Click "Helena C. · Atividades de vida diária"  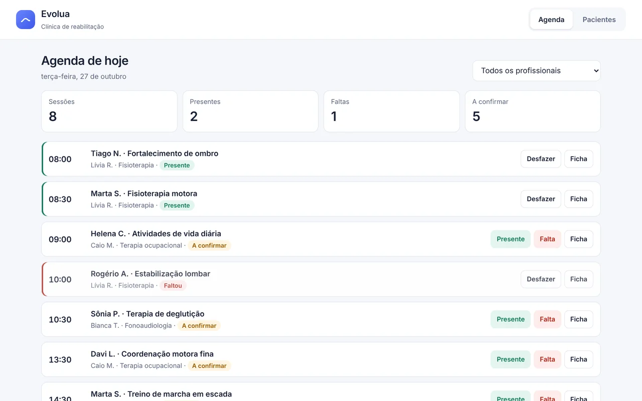pos(156,234)
